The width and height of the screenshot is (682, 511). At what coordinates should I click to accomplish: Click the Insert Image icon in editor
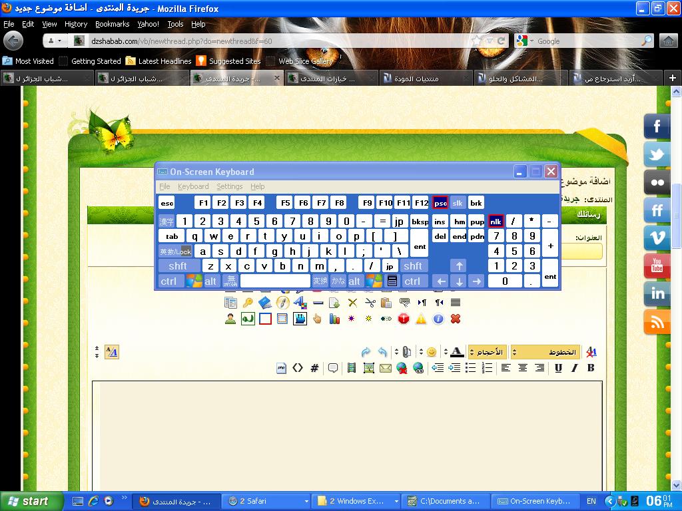coord(368,368)
